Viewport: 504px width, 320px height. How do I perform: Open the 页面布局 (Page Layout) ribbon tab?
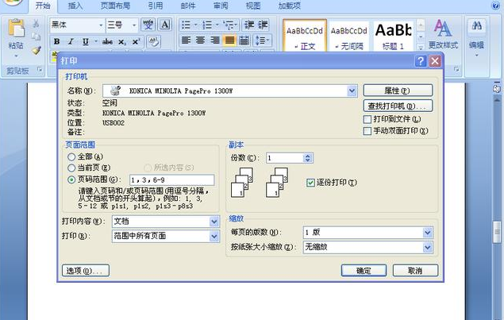(115, 6)
